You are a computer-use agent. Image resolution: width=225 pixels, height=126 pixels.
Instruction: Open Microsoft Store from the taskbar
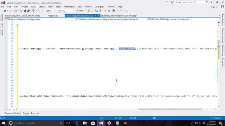click(93, 123)
